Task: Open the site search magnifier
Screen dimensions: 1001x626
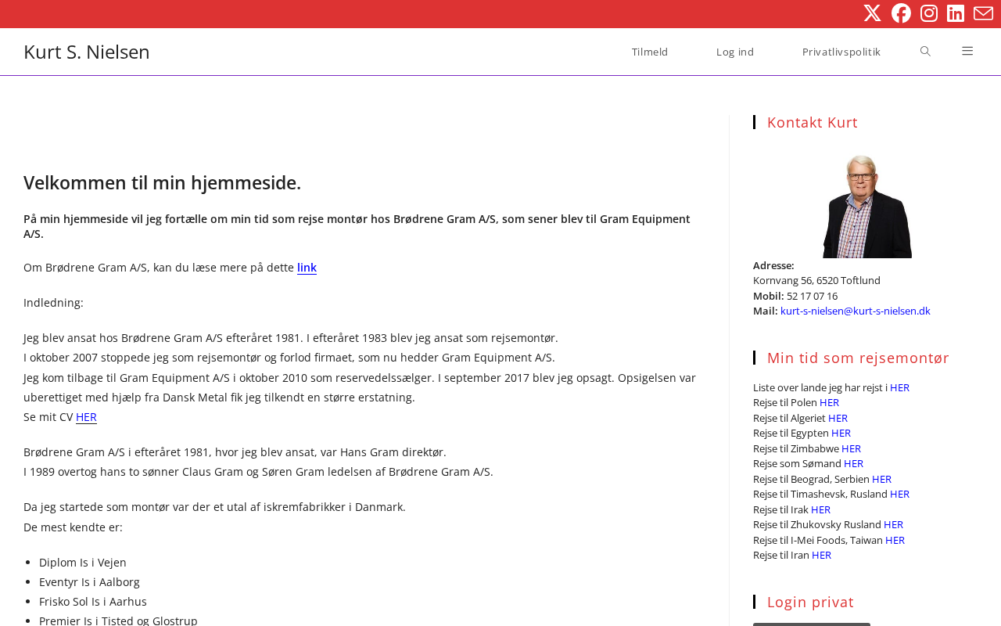Action: pyautogui.click(x=925, y=52)
